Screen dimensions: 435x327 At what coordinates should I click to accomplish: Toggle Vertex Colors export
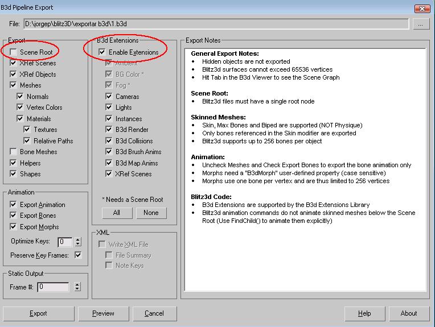click(x=20, y=107)
